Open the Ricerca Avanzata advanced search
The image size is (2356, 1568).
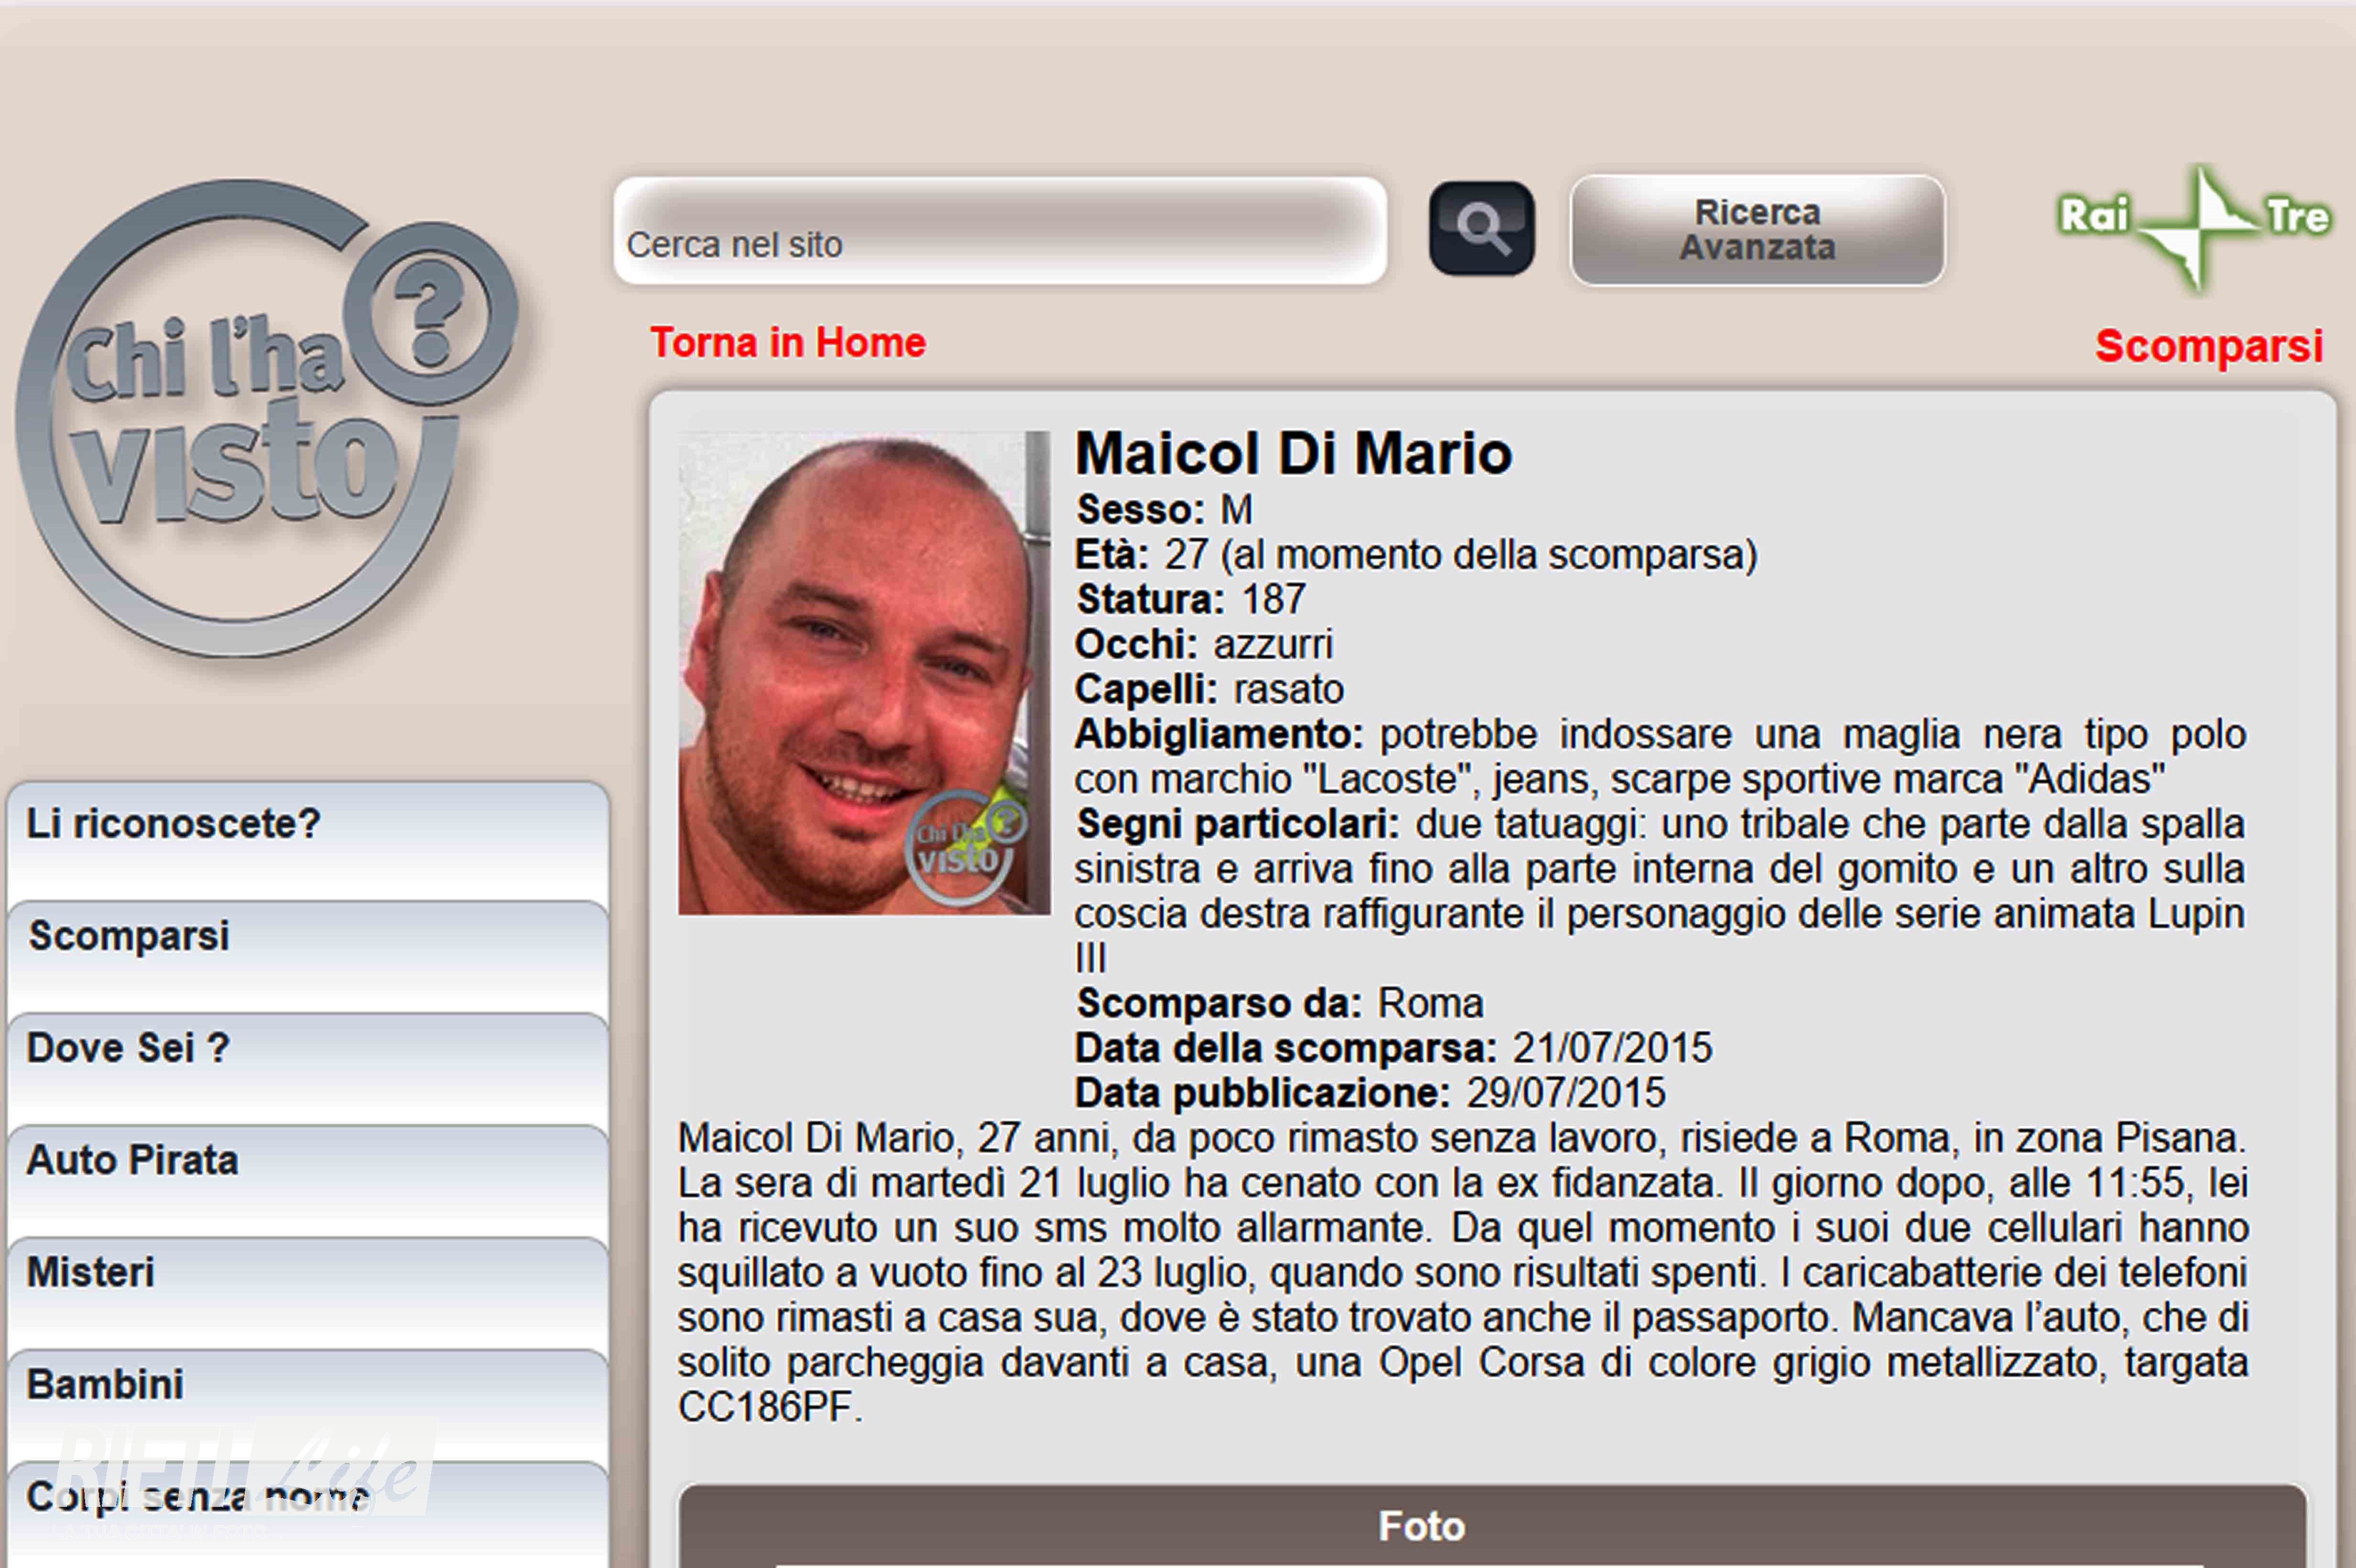[x=1757, y=230]
